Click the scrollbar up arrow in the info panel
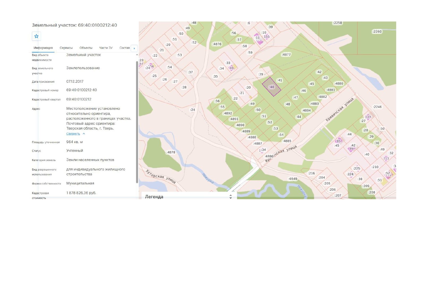The height and width of the screenshot is (300, 425). point(137,55)
